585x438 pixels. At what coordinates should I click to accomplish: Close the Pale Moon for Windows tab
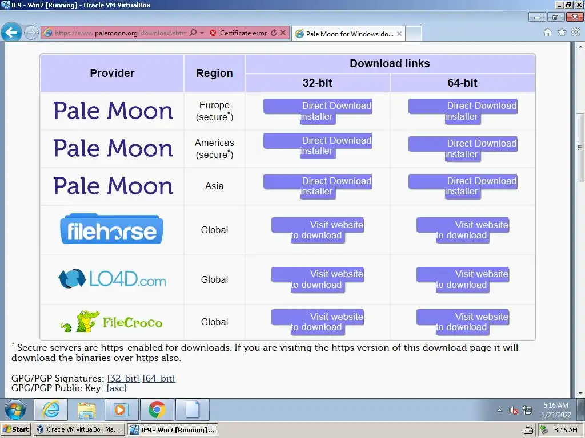[x=399, y=34]
